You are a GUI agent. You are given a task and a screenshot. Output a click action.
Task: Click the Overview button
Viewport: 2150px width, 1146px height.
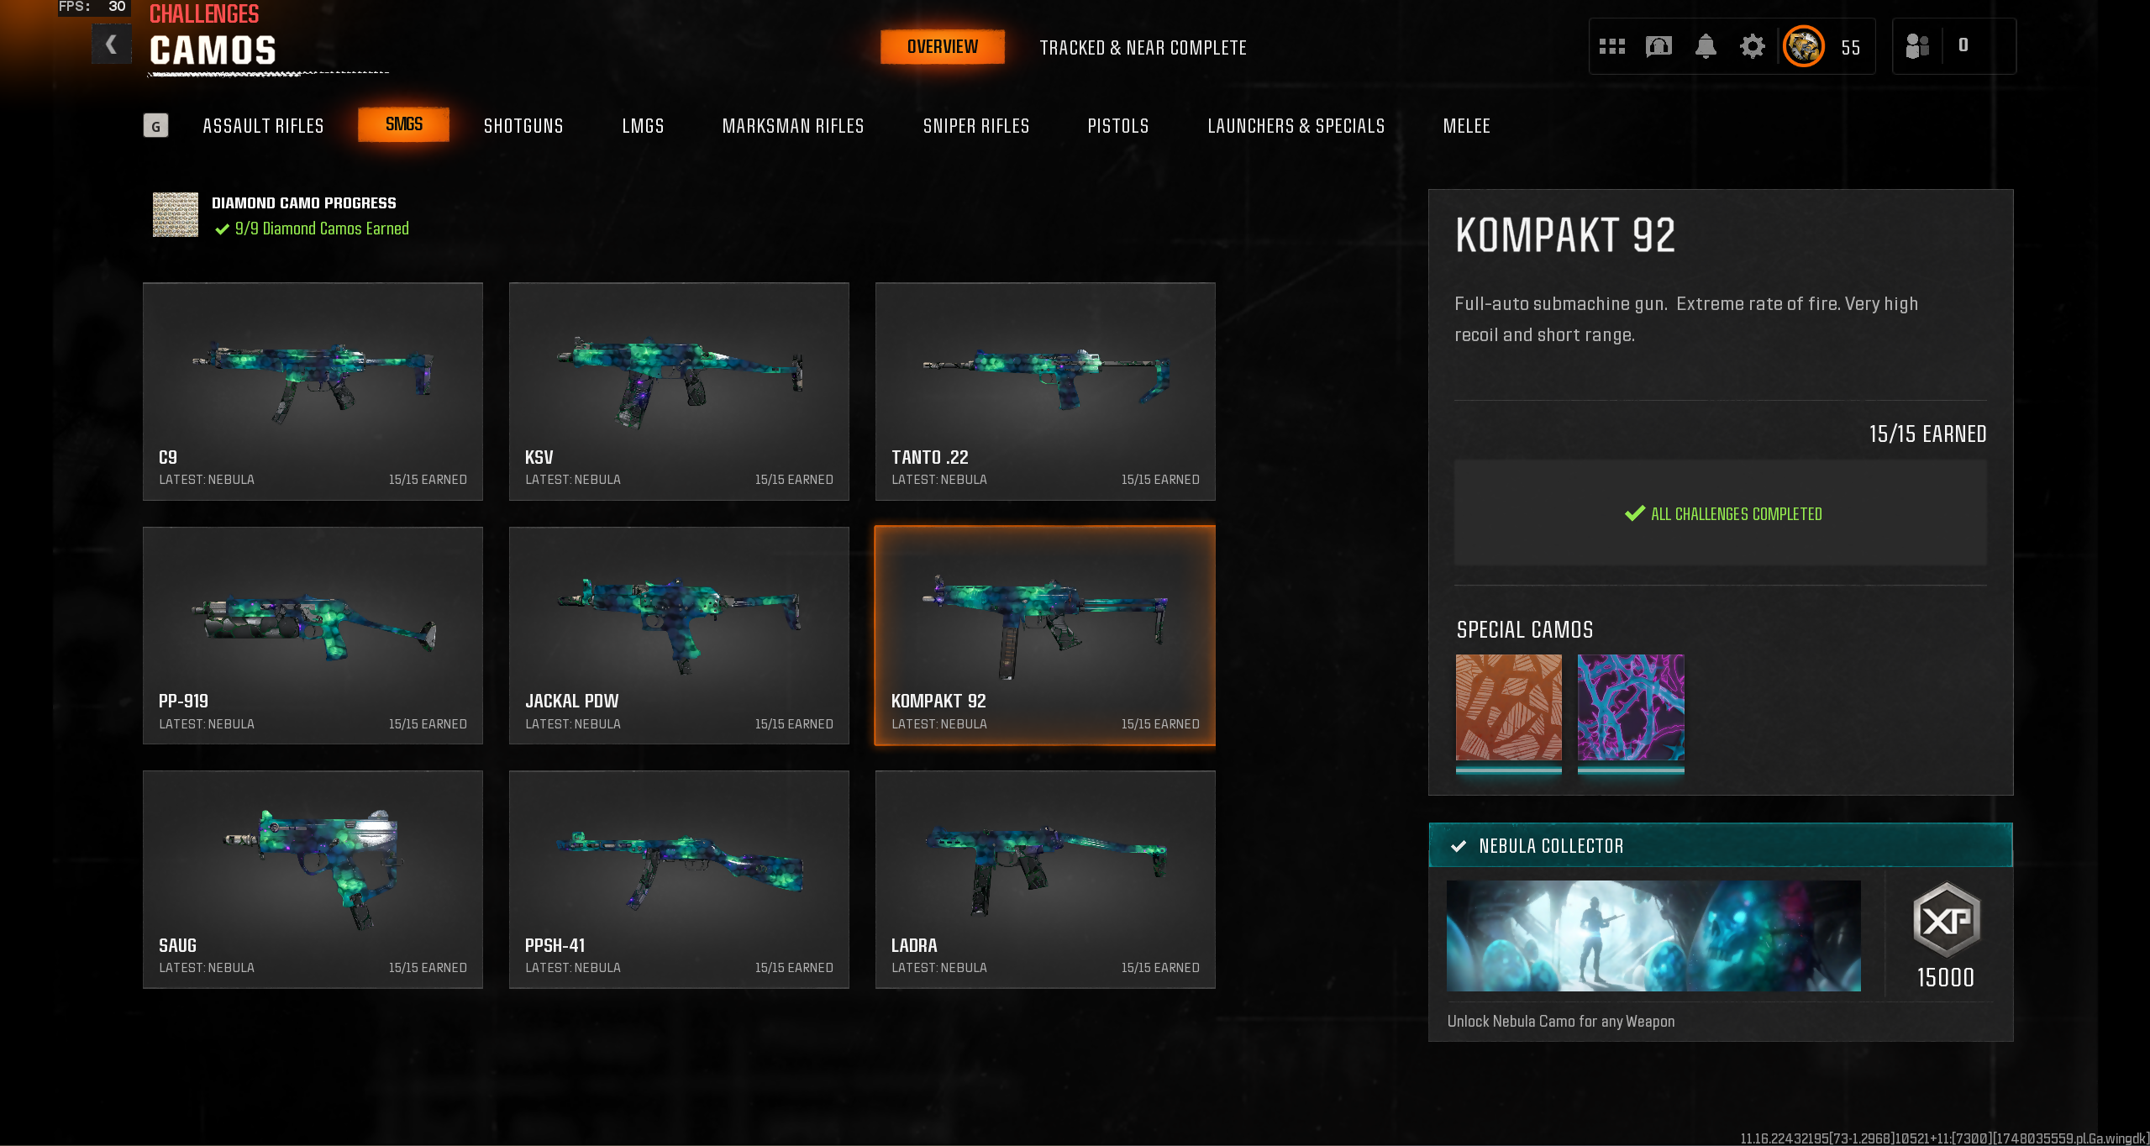coord(942,47)
